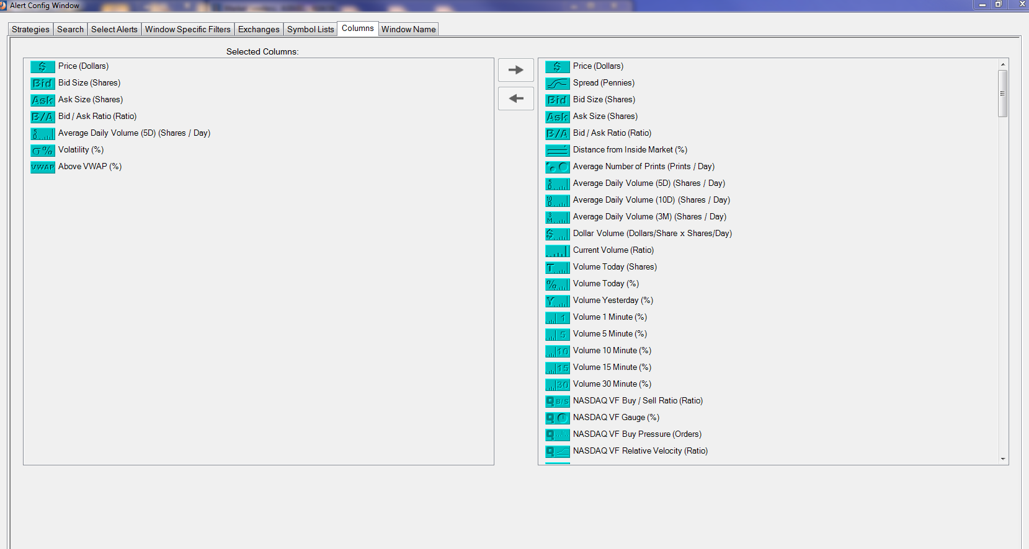The height and width of the screenshot is (549, 1029).
Task: Click the right arrow move button
Action: pyautogui.click(x=516, y=70)
